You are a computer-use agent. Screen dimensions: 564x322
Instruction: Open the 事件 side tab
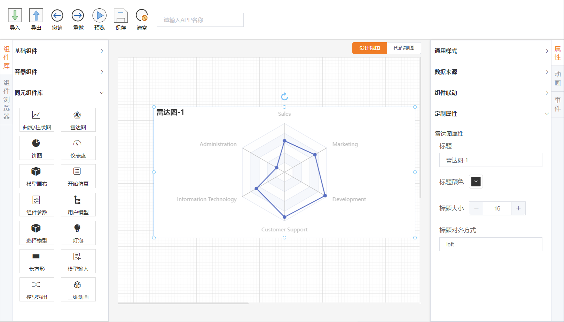point(558,104)
